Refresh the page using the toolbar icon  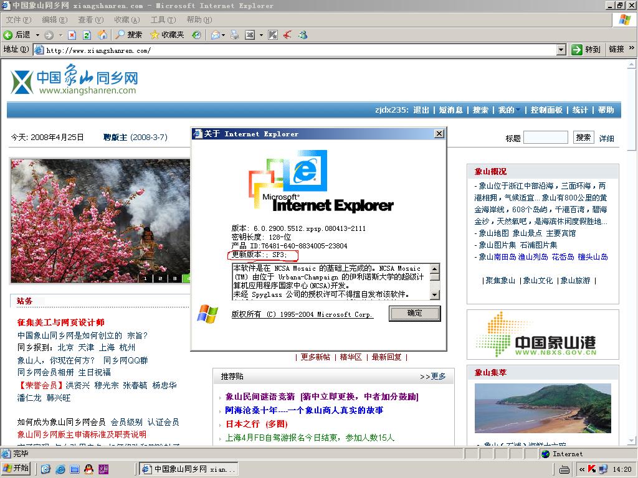coord(87,35)
